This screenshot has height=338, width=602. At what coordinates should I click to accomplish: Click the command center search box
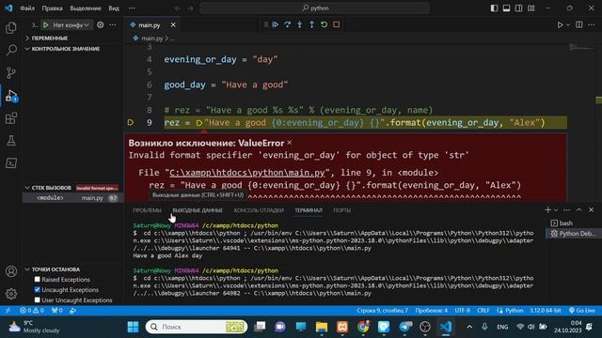[314, 8]
